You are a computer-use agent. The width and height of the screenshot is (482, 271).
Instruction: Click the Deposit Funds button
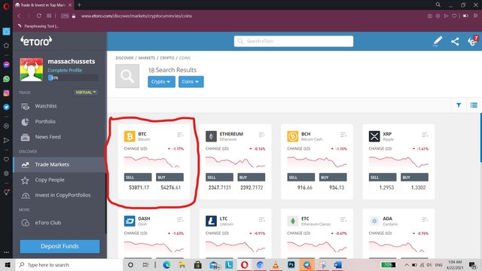coord(59,246)
